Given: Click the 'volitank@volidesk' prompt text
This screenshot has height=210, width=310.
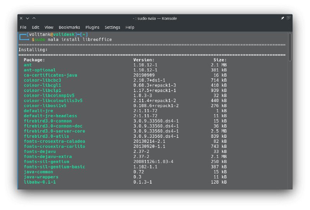Looking at the screenshot, I should tap(52, 35).
